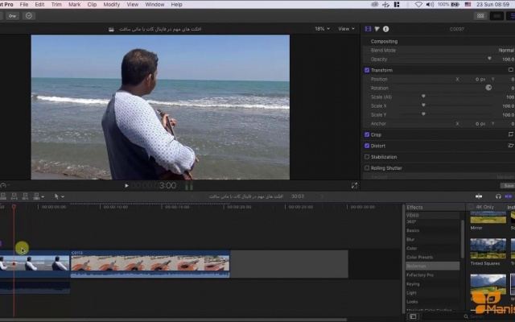Toggle the audio solo headphones icon

(498, 196)
